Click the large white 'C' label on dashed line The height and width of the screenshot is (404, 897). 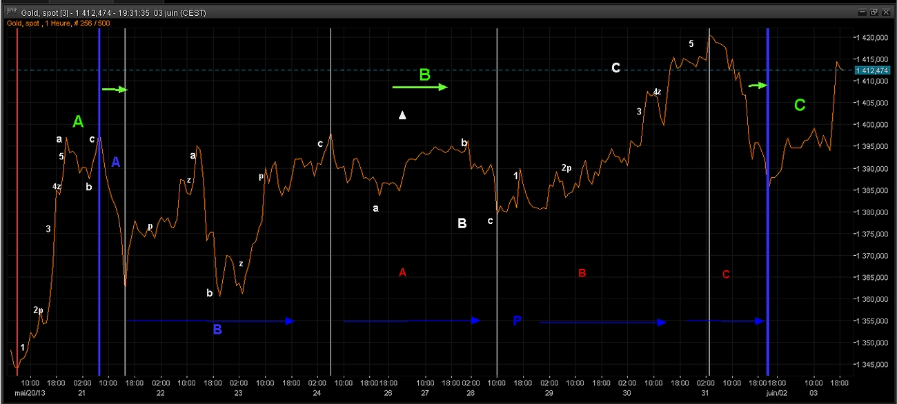click(615, 68)
